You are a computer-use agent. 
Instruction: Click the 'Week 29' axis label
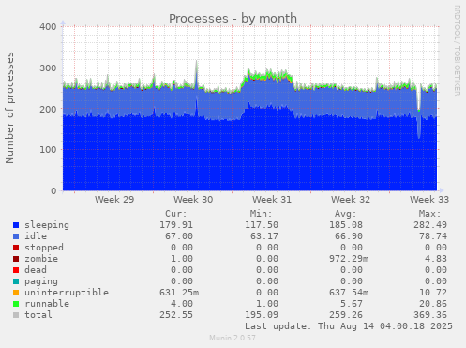(114, 200)
